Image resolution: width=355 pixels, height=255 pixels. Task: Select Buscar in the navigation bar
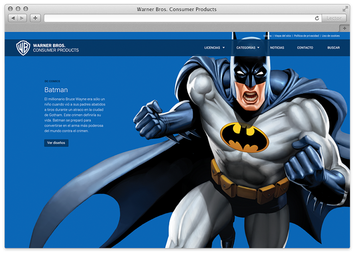coord(333,48)
